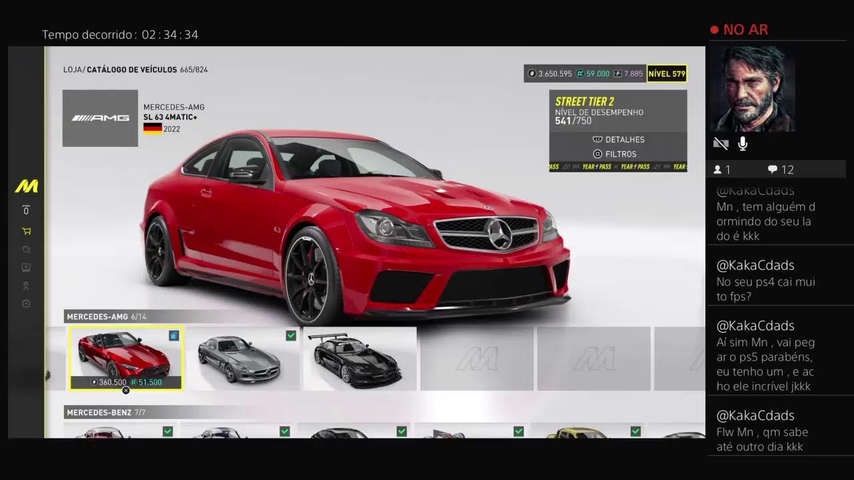Click the 360.500 Bucks price on the selected car
The height and width of the screenshot is (480, 854).
(108, 383)
